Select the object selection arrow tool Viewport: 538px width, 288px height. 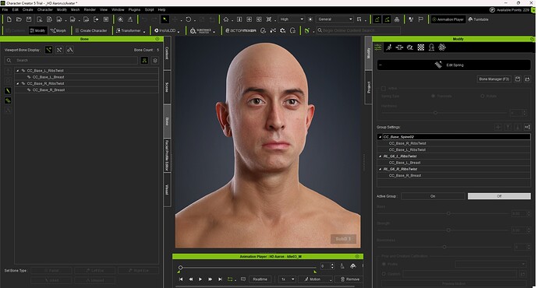click(165, 19)
